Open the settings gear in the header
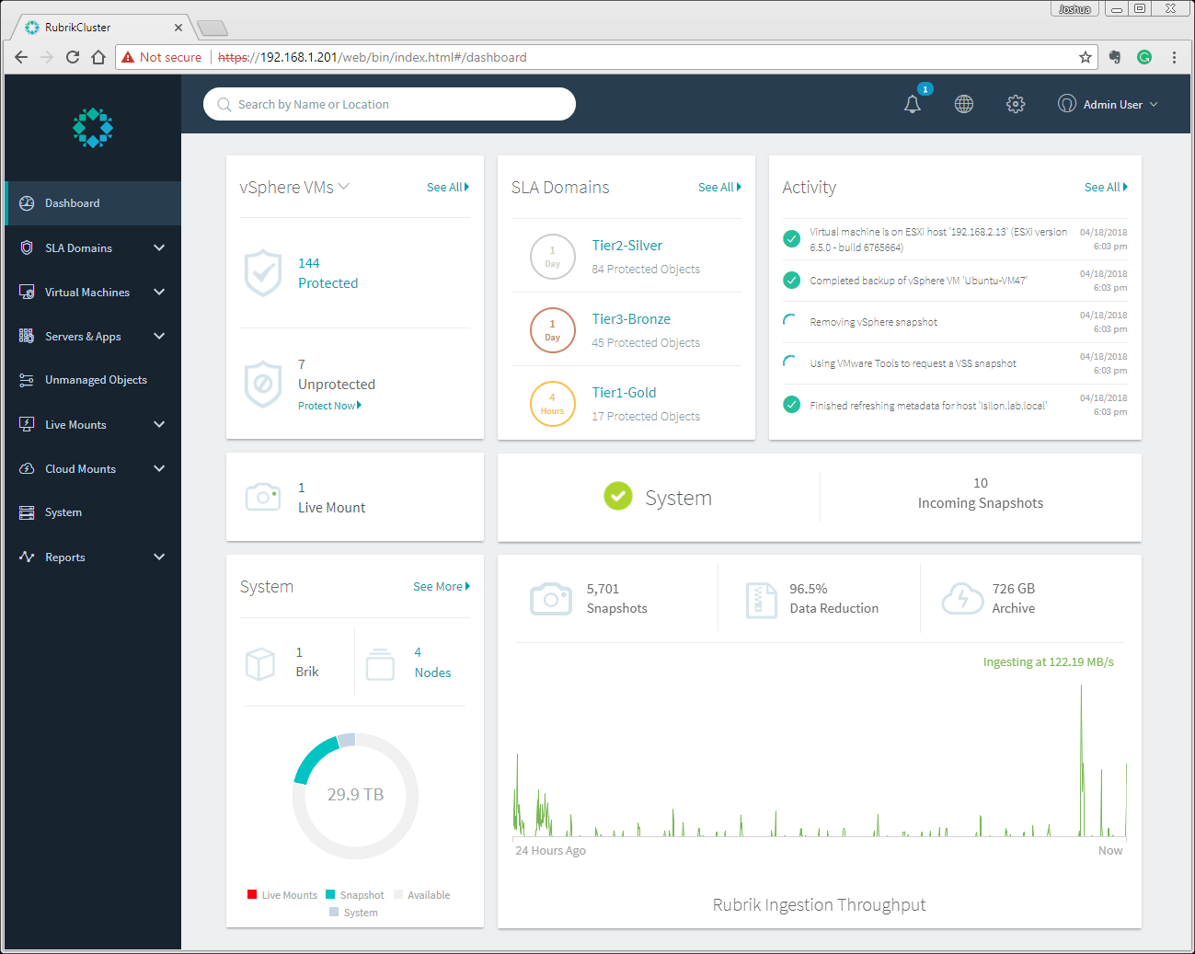1195x954 pixels. click(1015, 104)
